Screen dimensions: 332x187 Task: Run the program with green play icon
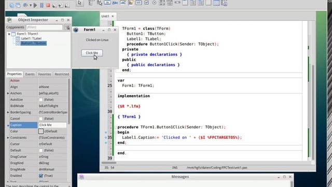tap(35, 5)
